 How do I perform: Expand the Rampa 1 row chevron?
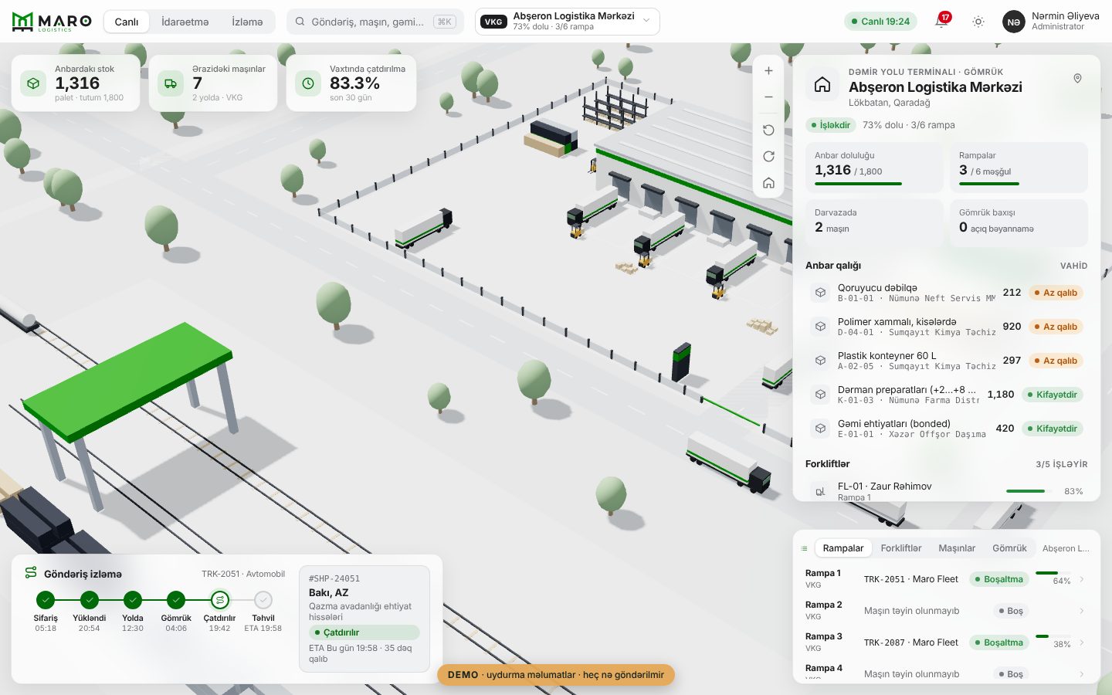coord(1081,579)
